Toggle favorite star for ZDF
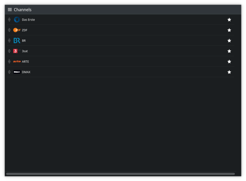The image size is (246, 181). tap(229, 30)
